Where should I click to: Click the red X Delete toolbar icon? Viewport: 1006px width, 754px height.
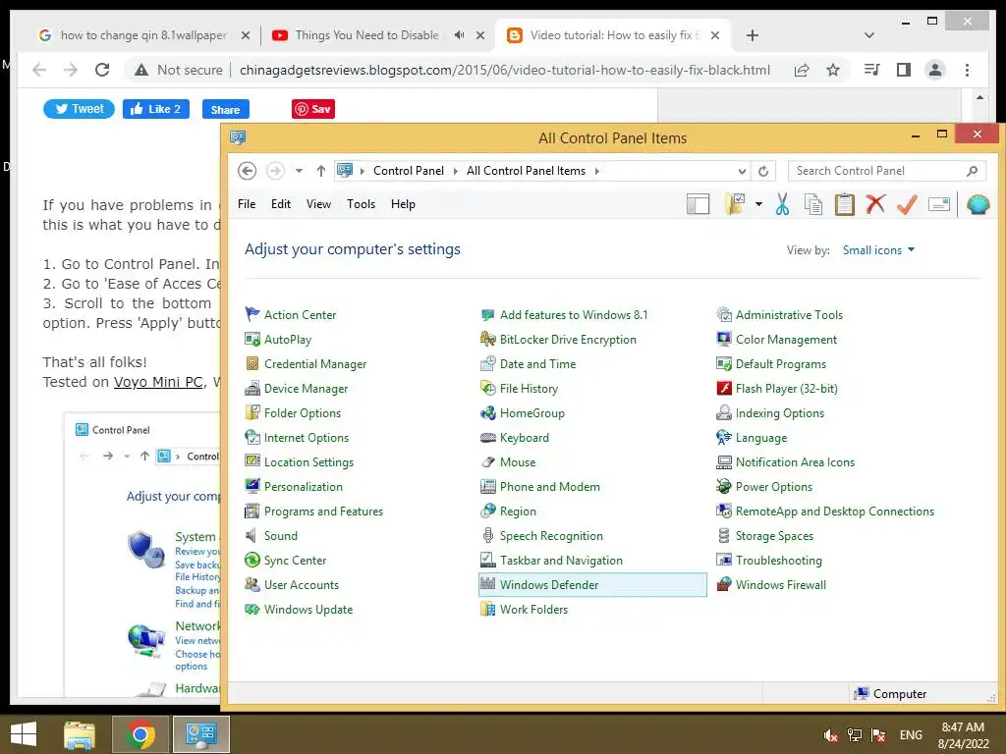(x=875, y=204)
